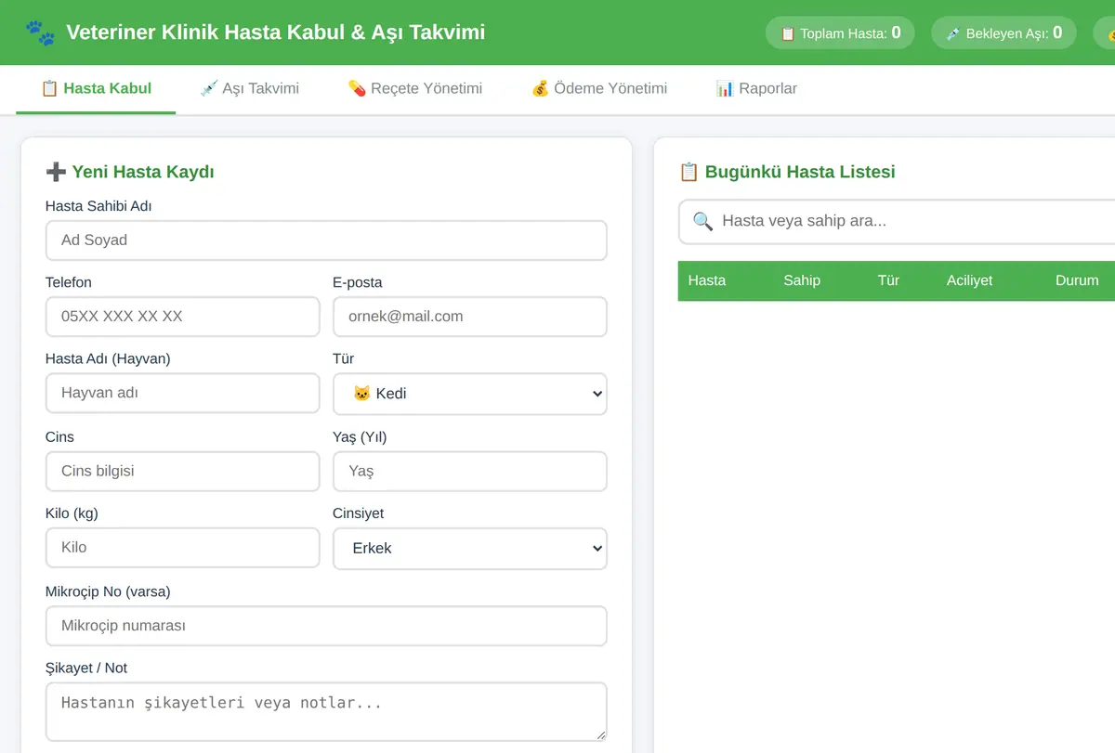Click into the Kilo (kg) field

(182, 548)
